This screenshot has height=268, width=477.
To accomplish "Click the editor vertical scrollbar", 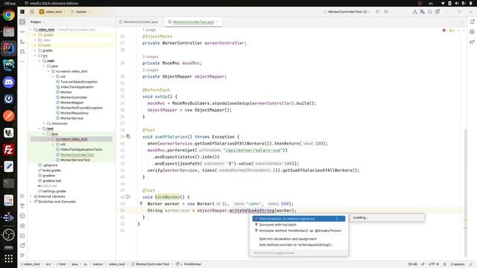I will point(465,193).
